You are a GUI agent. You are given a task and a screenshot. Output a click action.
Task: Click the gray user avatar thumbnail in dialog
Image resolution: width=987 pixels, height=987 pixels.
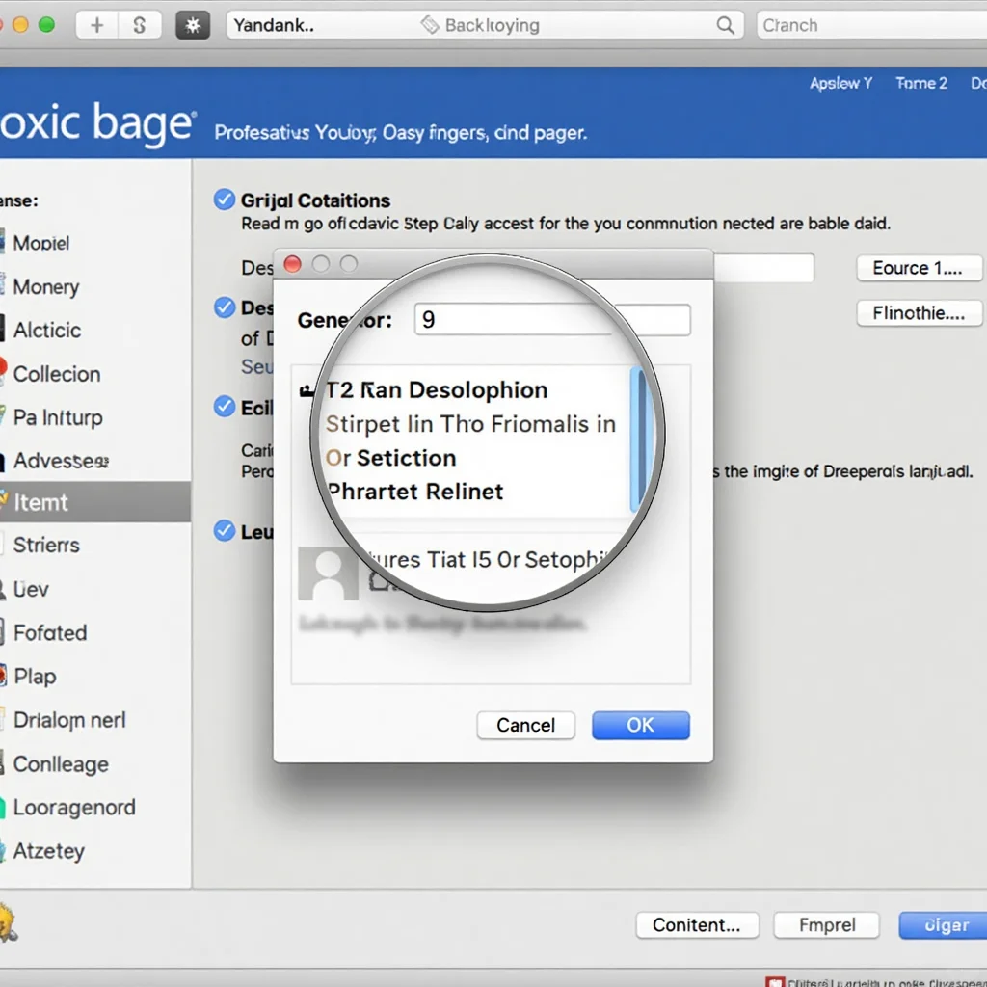(328, 574)
